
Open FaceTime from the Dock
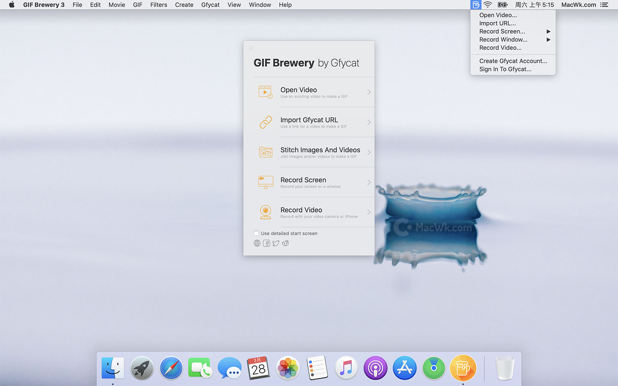[x=200, y=368]
